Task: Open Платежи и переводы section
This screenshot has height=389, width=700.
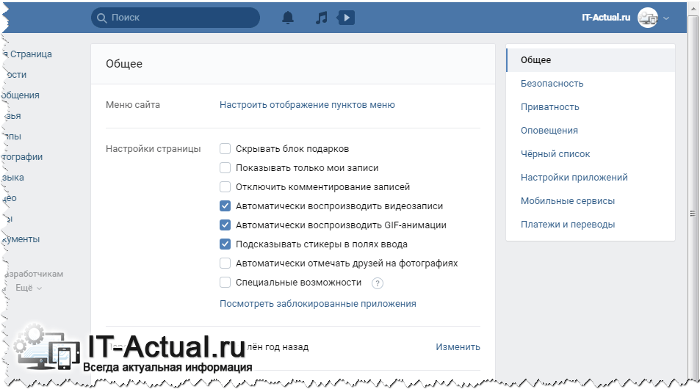Action: (x=567, y=225)
